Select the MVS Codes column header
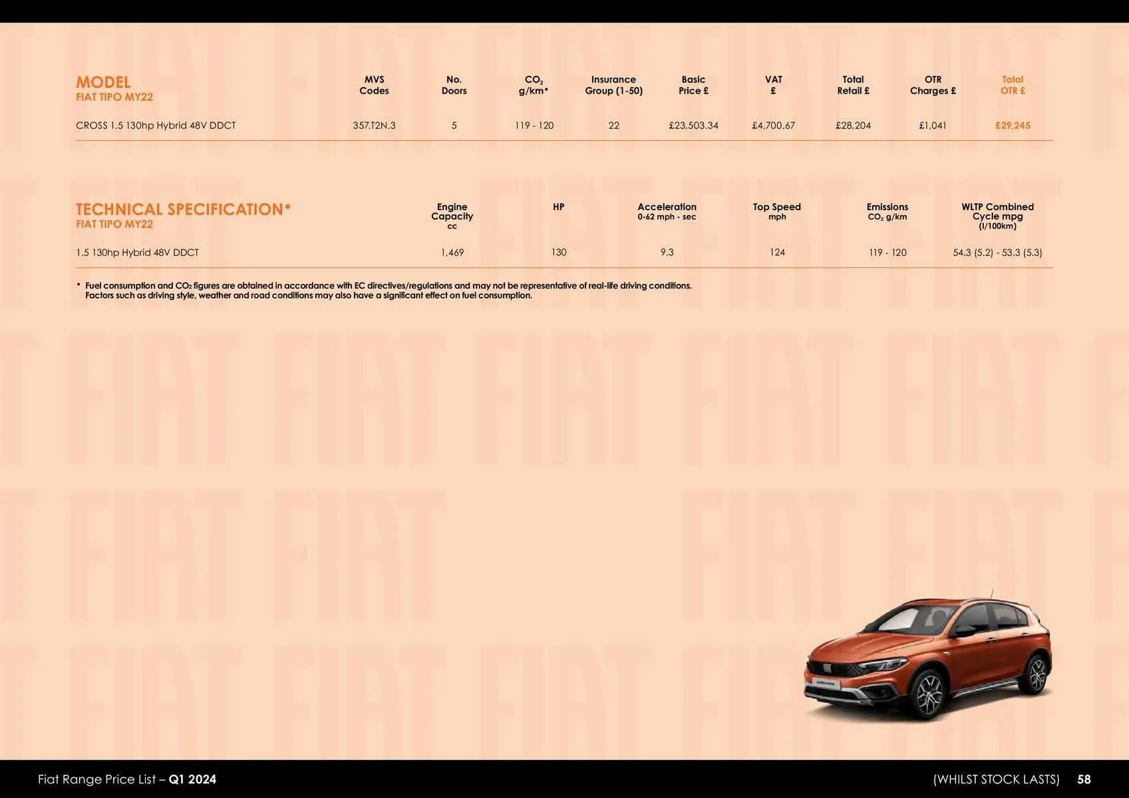Viewport: 1129px width, 798px height. (373, 85)
